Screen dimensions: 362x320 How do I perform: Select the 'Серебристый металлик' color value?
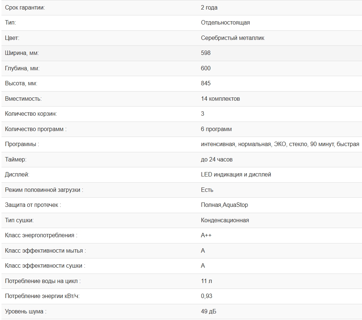tap(232, 38)
